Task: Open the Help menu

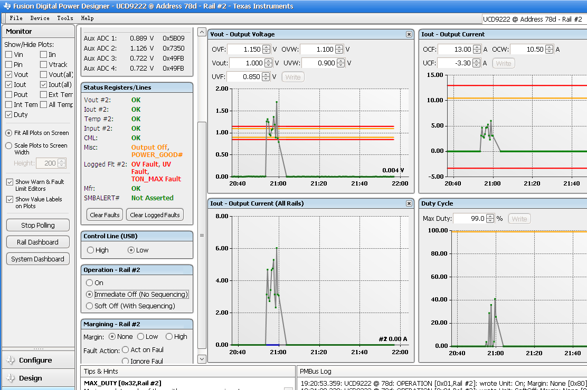Action: [87, 18]
